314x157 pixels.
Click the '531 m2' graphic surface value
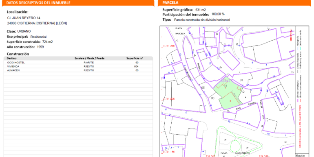click(201, 10)
